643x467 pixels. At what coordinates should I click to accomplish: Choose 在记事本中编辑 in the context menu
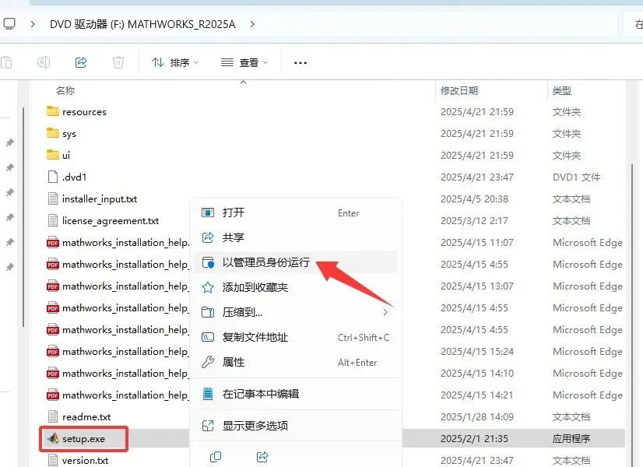[296, 394]
